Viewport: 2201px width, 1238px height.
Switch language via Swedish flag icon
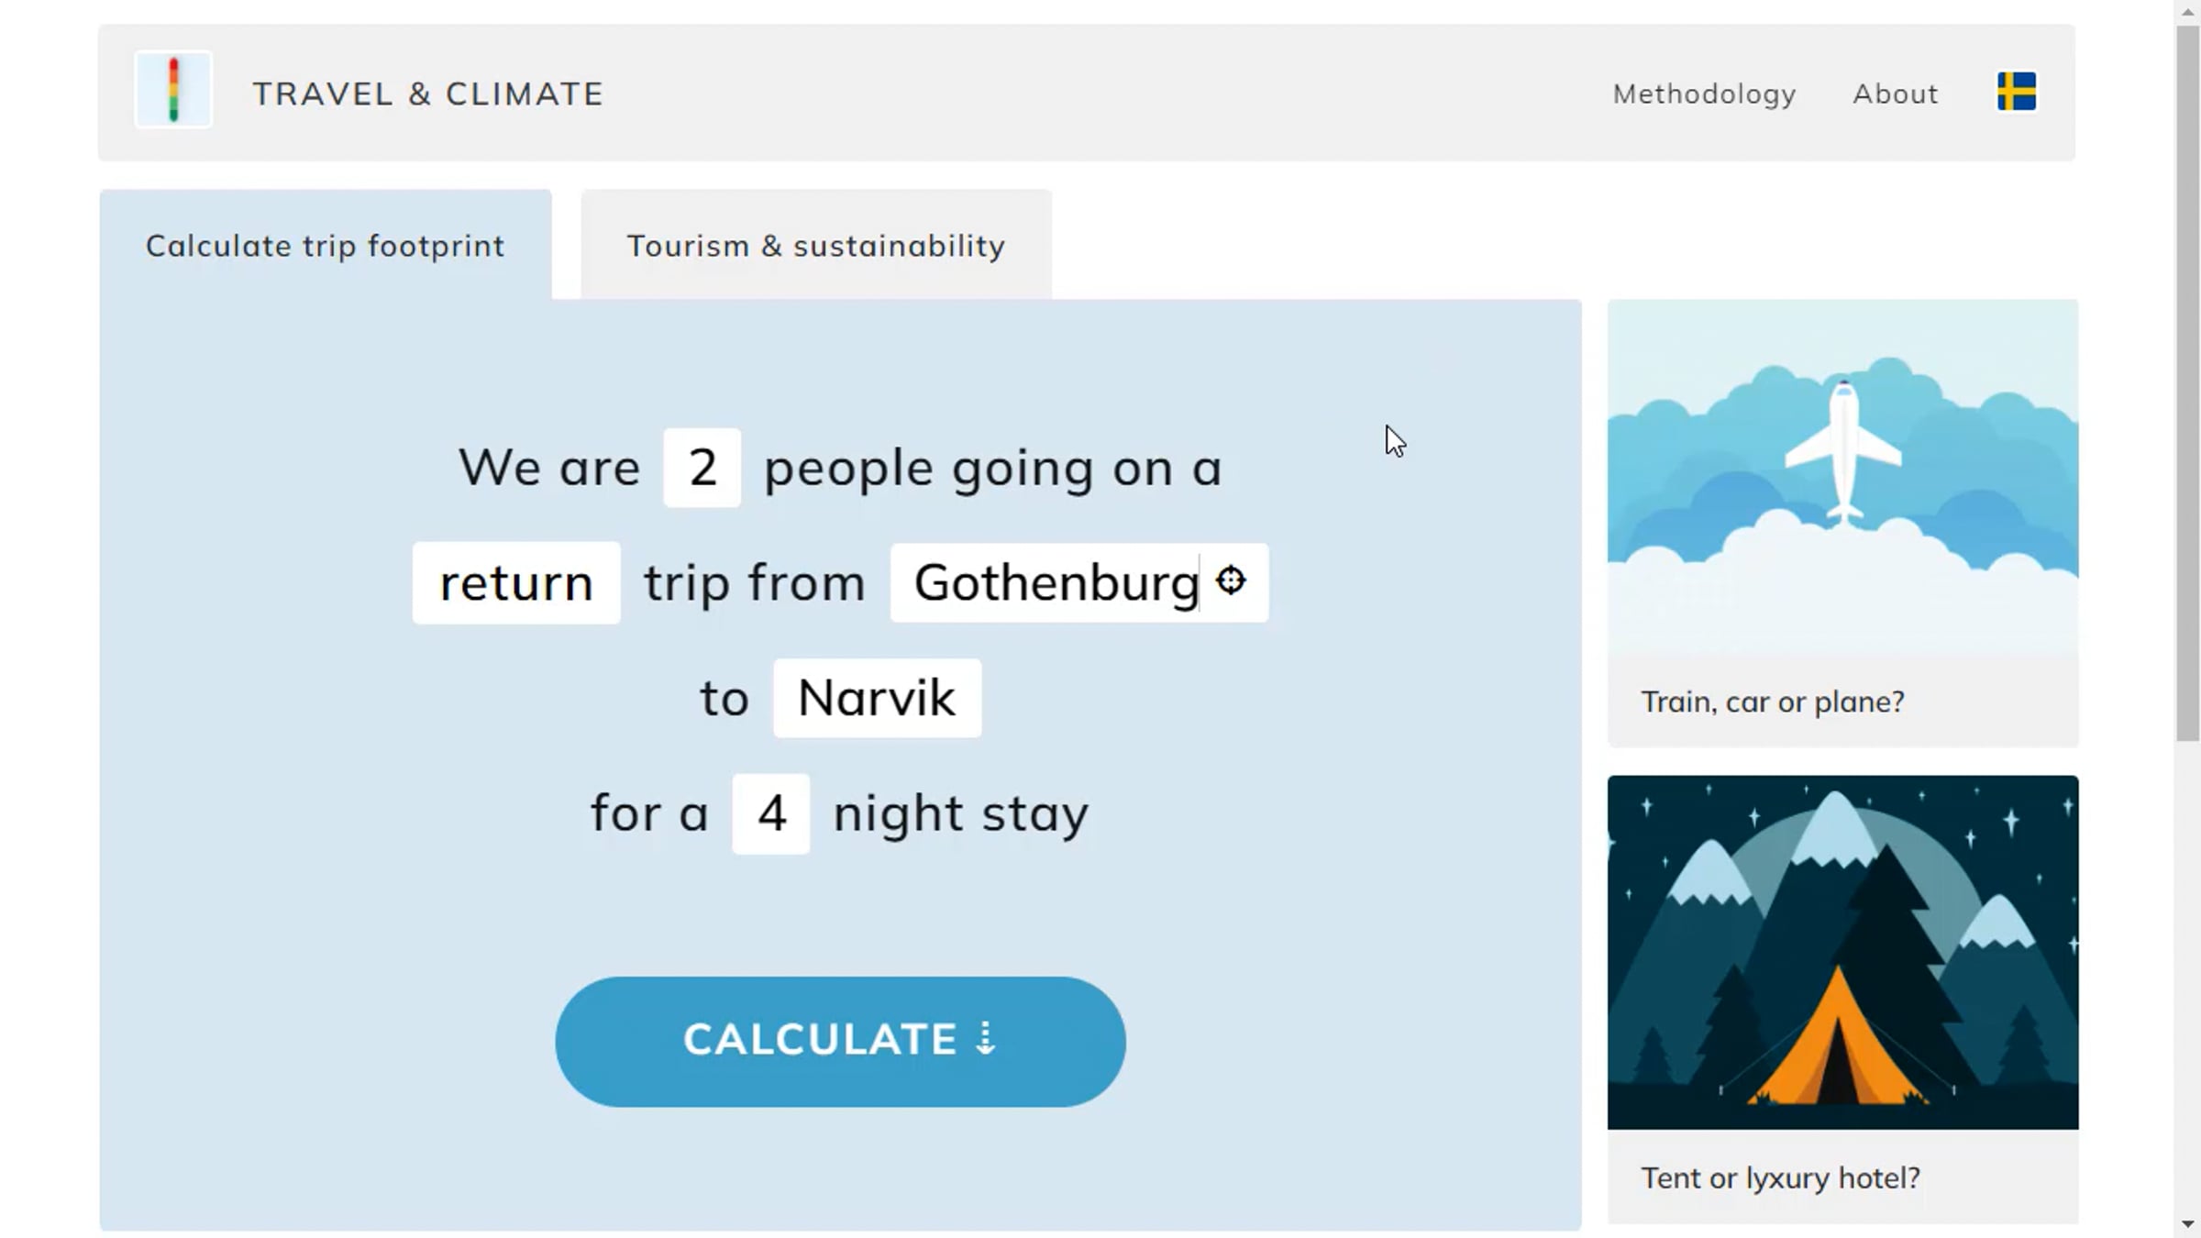pos(2016,92)
